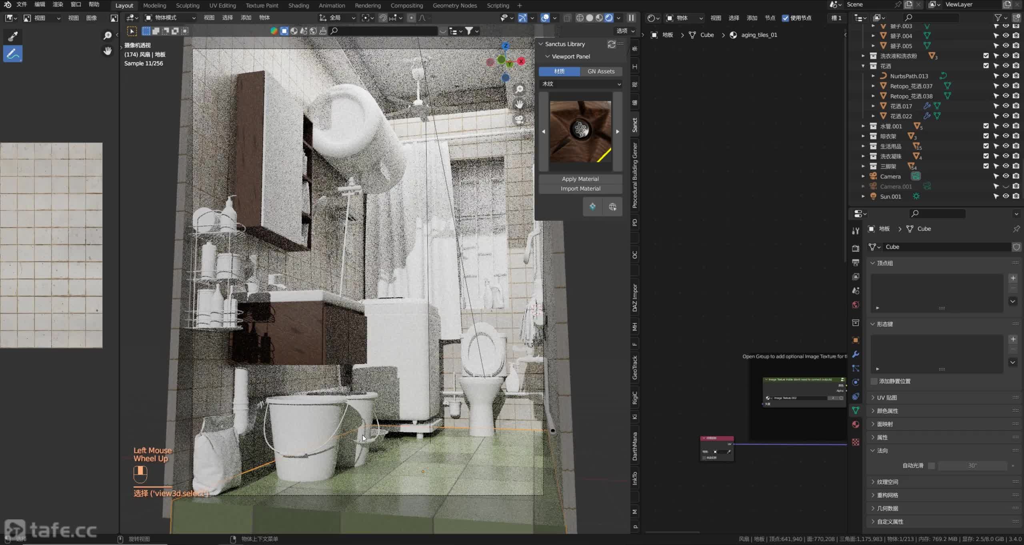The image size is (1024, 545).
Task: Disable rendering of Sun.001 camera icon
Action: 1016,196
